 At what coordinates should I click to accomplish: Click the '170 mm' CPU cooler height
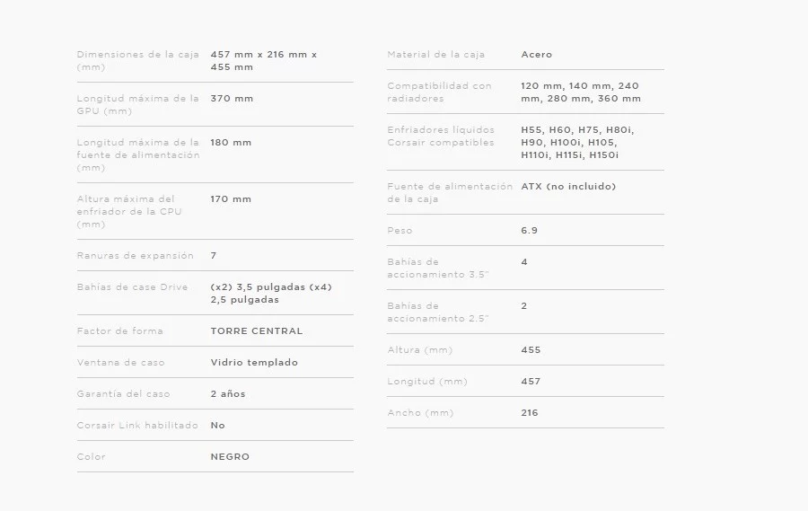coord(231,198)
